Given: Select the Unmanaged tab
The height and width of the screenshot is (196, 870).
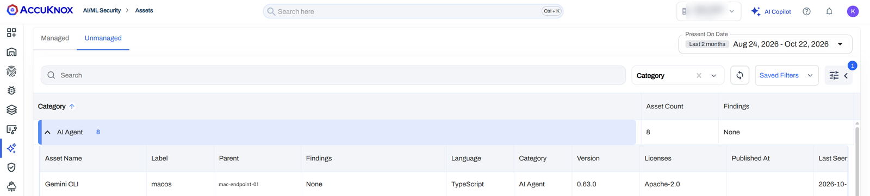Looking at the screenshot, I should pyautogui.click(x=103, y=38).
